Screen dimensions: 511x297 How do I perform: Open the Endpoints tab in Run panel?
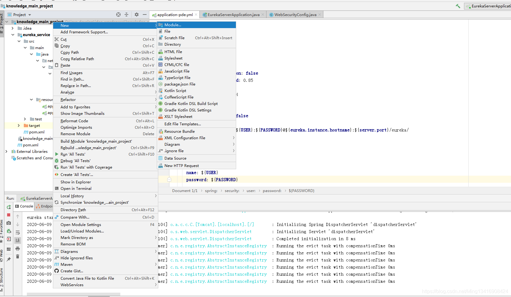(x=44, y=206)
